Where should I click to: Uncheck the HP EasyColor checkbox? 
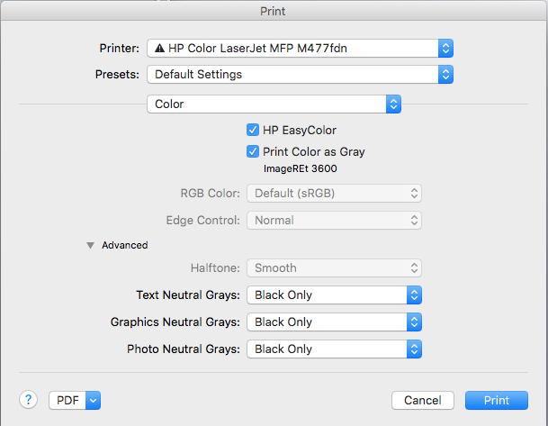click(253, 130)
